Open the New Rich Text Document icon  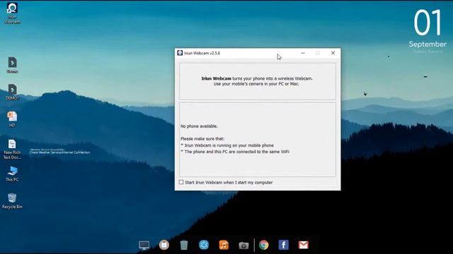[x=12, y=149]
